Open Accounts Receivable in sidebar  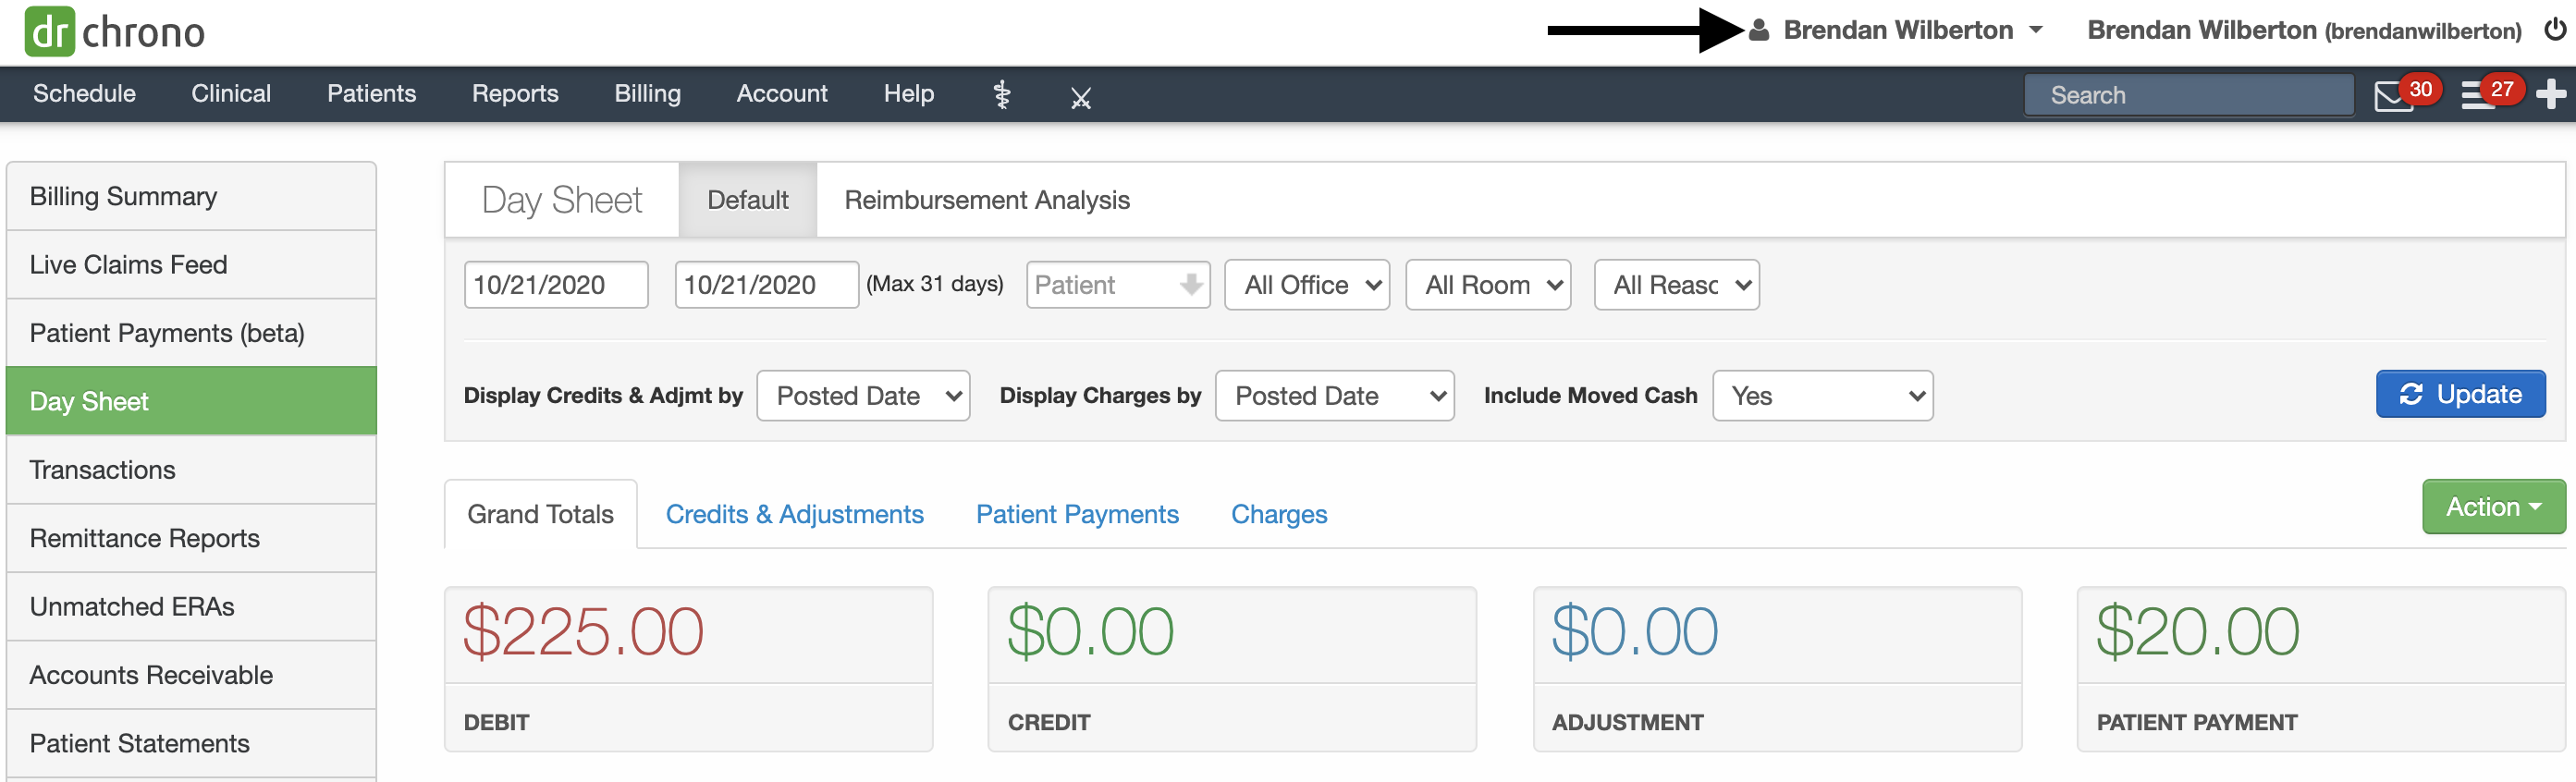coord(191,675)
